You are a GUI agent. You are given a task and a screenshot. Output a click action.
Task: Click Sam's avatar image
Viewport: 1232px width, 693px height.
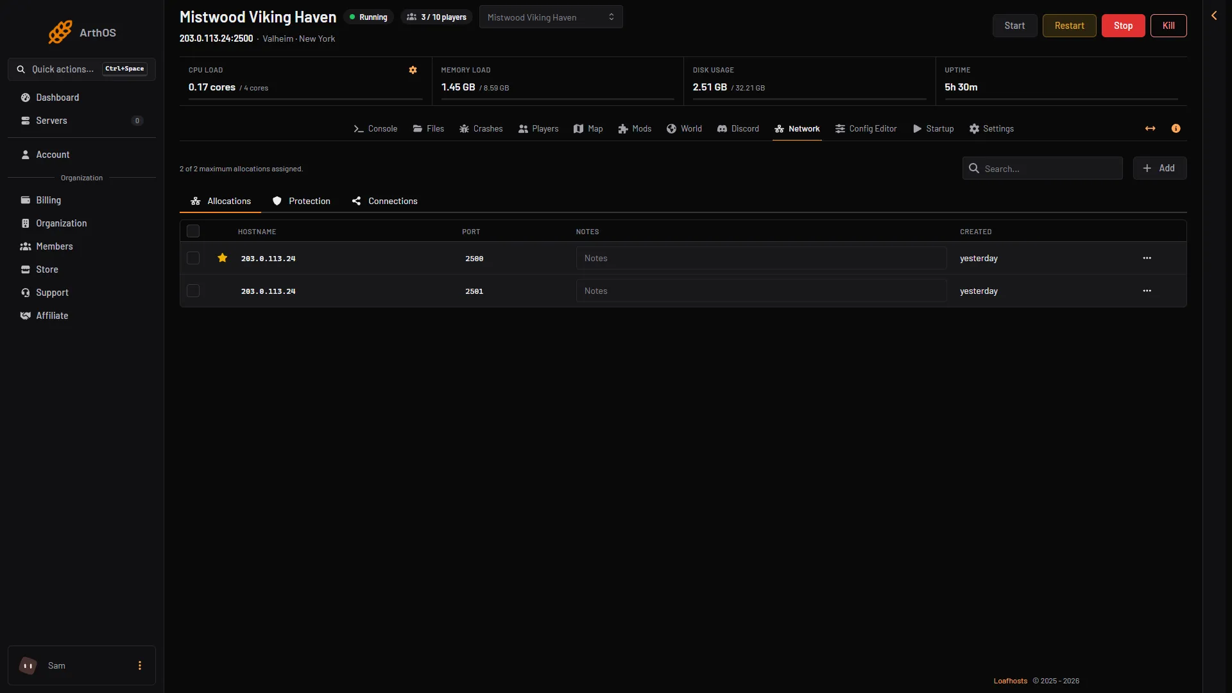28,665
